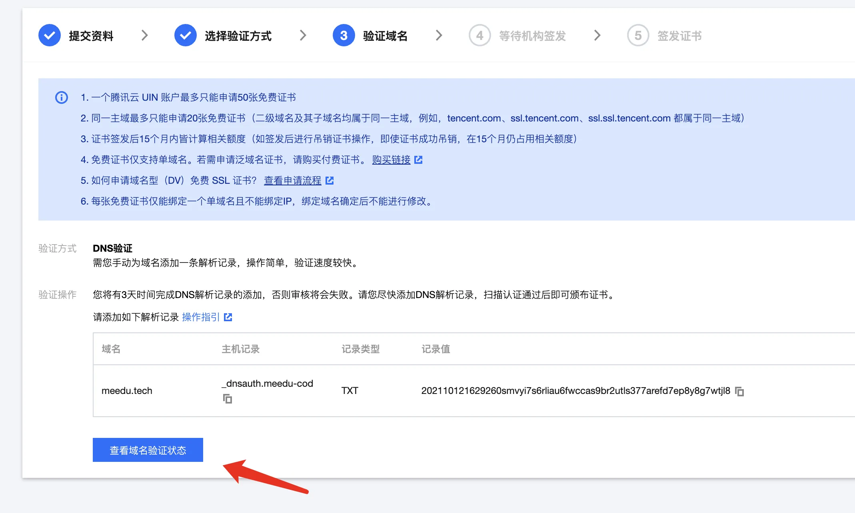Click the meedu.tech domain cell
This screenshot has width=855, height=513.
click(127, 391)
